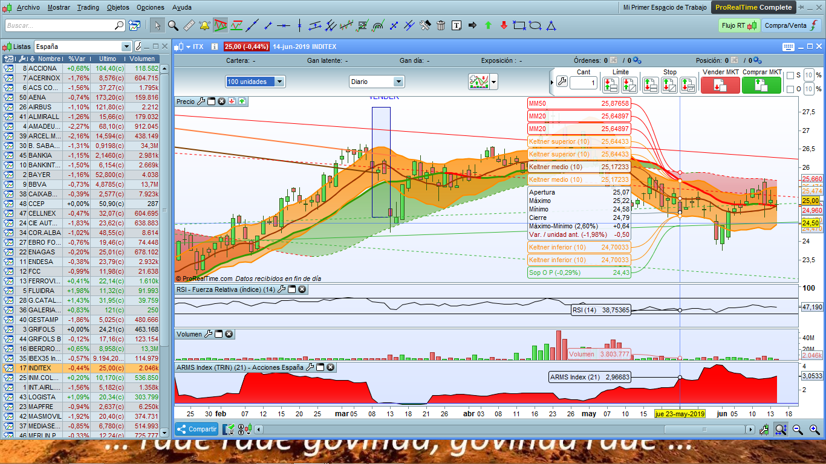This screenshot has height=464, width=826.
Task: Open order settings wrench next to Cant
Action: point(561,82)
